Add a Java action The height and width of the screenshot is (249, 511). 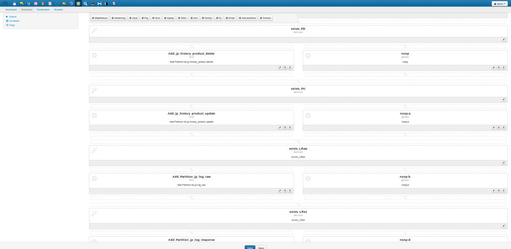click(134, 18)
